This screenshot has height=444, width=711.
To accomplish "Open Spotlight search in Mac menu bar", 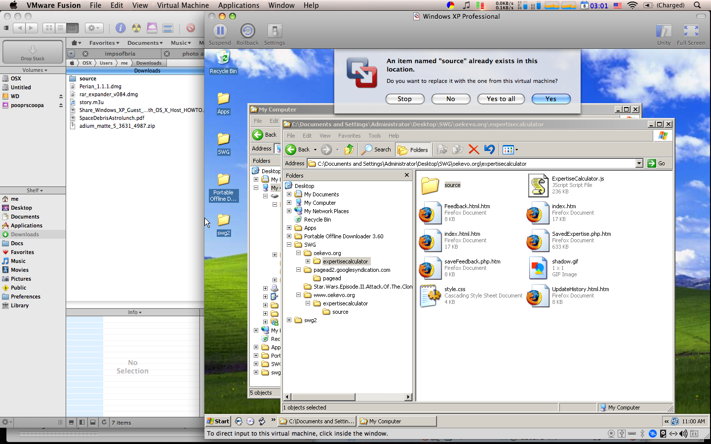I will [x=697, y=5].
